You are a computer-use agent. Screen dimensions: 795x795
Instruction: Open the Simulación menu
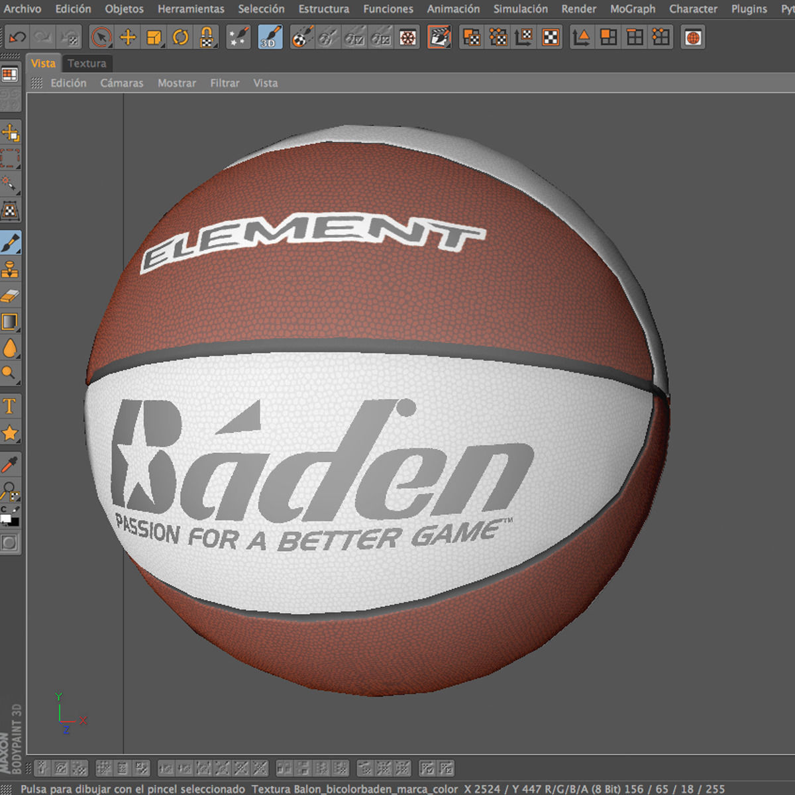[521, 9]
